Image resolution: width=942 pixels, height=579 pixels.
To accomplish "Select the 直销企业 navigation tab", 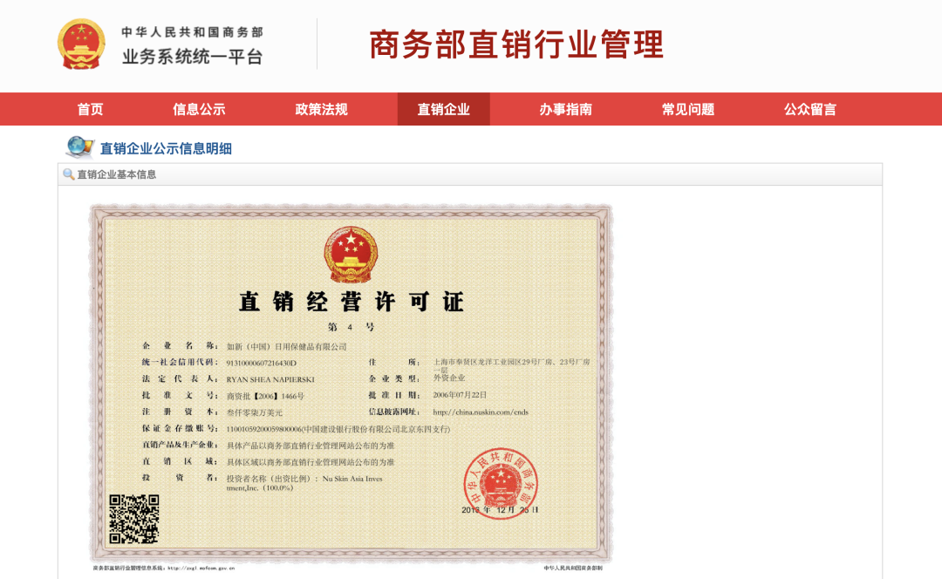I will [x=443, y=109].
